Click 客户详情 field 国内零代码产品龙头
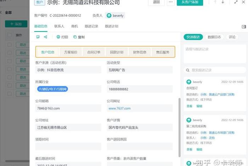 click(x=140, y=128)
